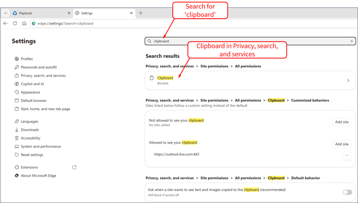Screen dimensions: 358x203
Task: Click 'Customized behaviors' in breadcrumb
Action: (310, 100)
